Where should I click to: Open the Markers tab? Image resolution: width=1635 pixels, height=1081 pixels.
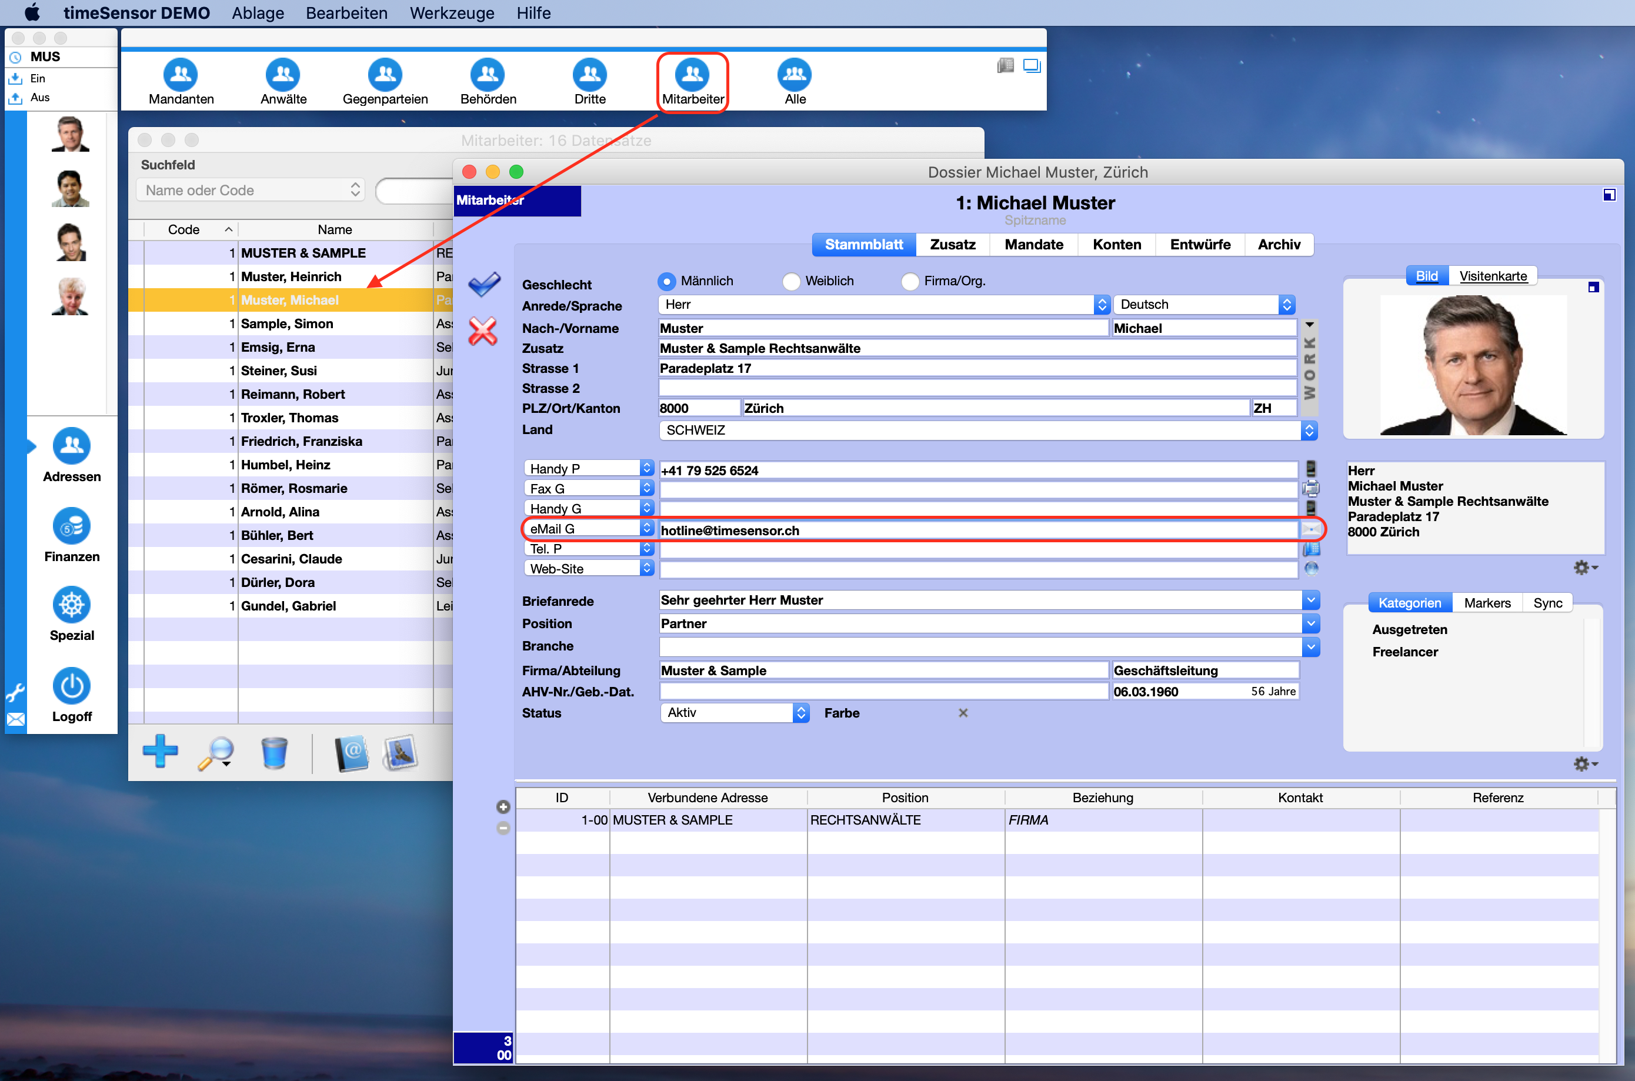(x=1487, y=602)
